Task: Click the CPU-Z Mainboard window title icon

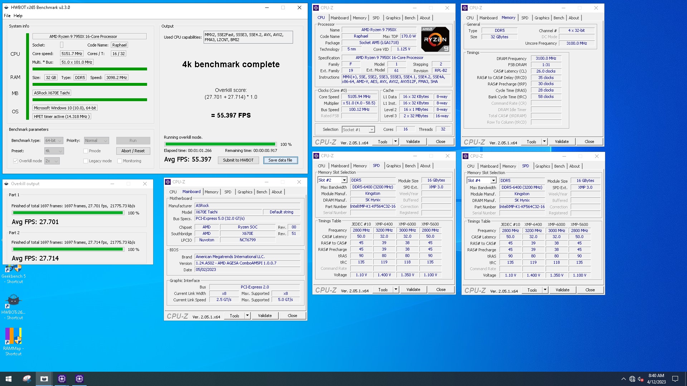Action: (168, 182)
